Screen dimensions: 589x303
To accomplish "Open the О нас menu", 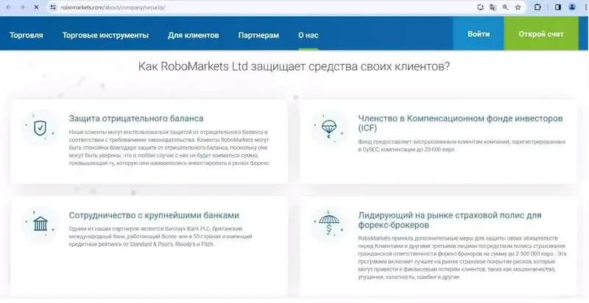I will (308, 35).
